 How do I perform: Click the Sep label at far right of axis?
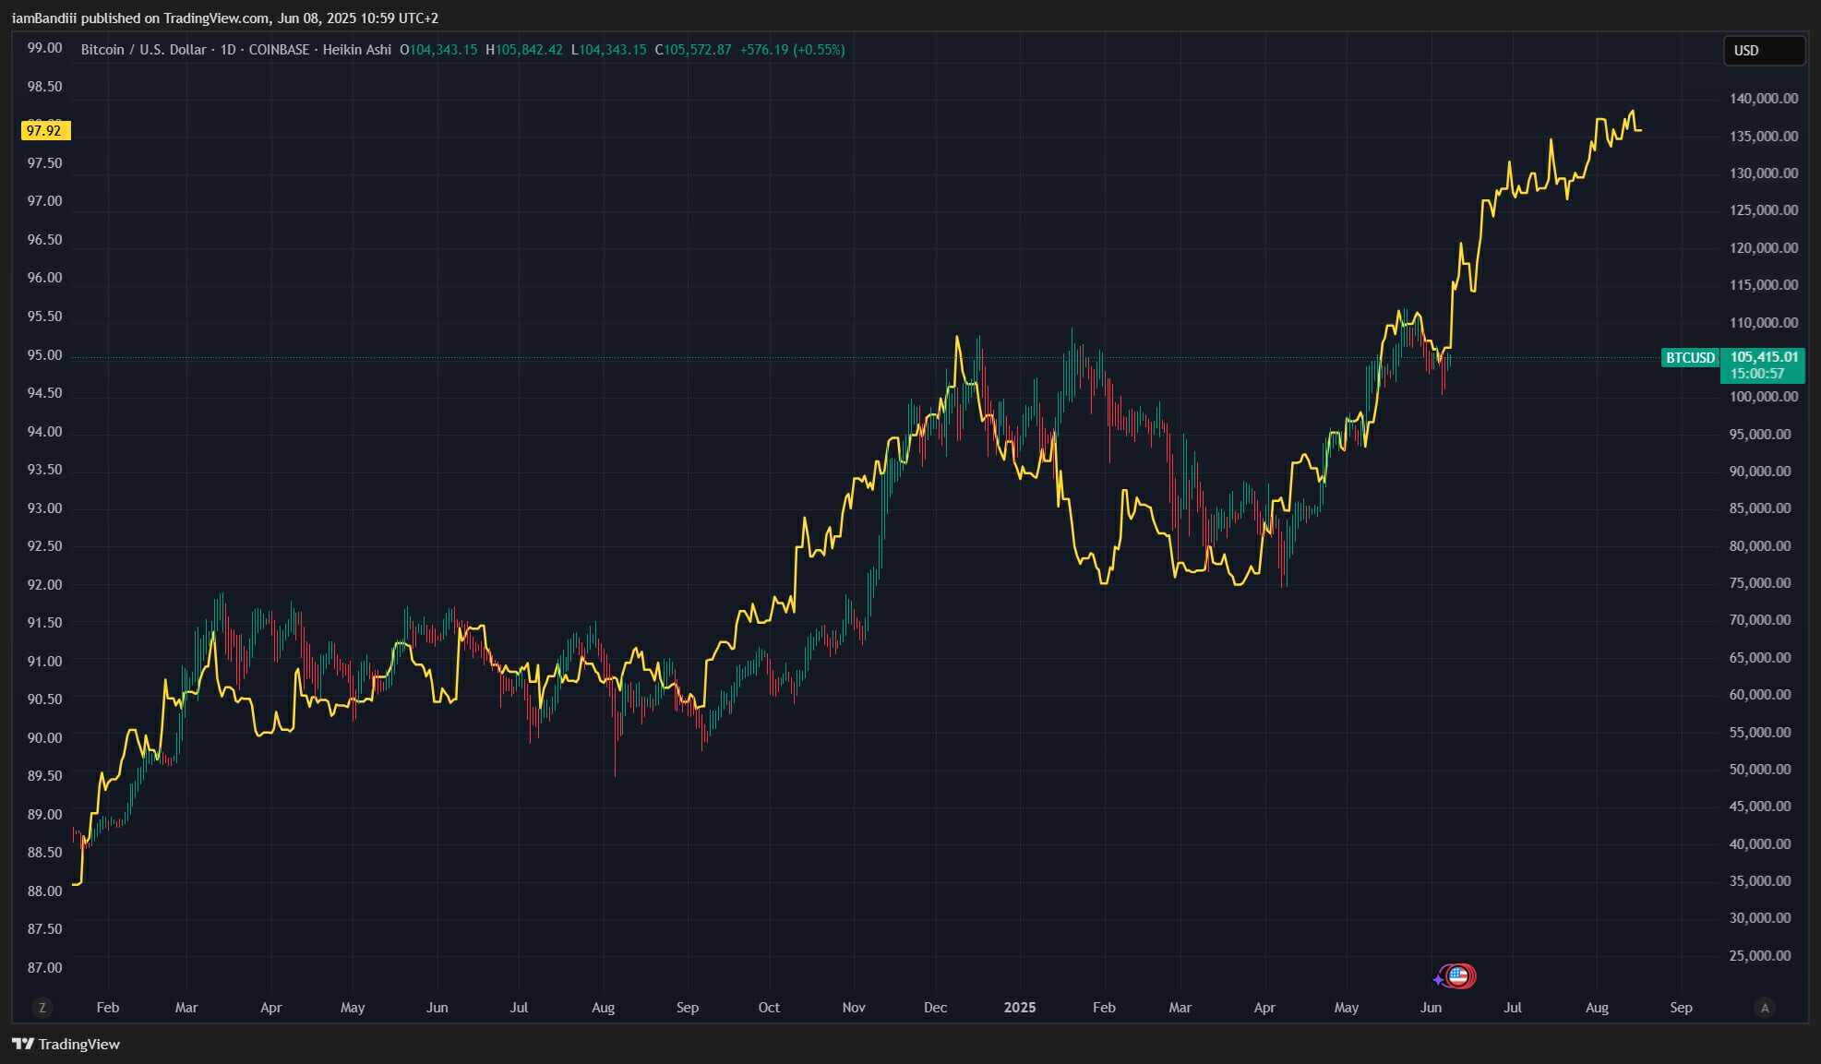tap(1681, 1008)
